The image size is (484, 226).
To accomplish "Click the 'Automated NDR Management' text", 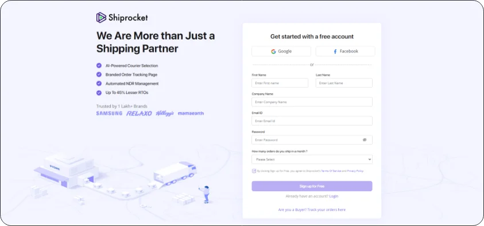I will [x=132, y=84].
